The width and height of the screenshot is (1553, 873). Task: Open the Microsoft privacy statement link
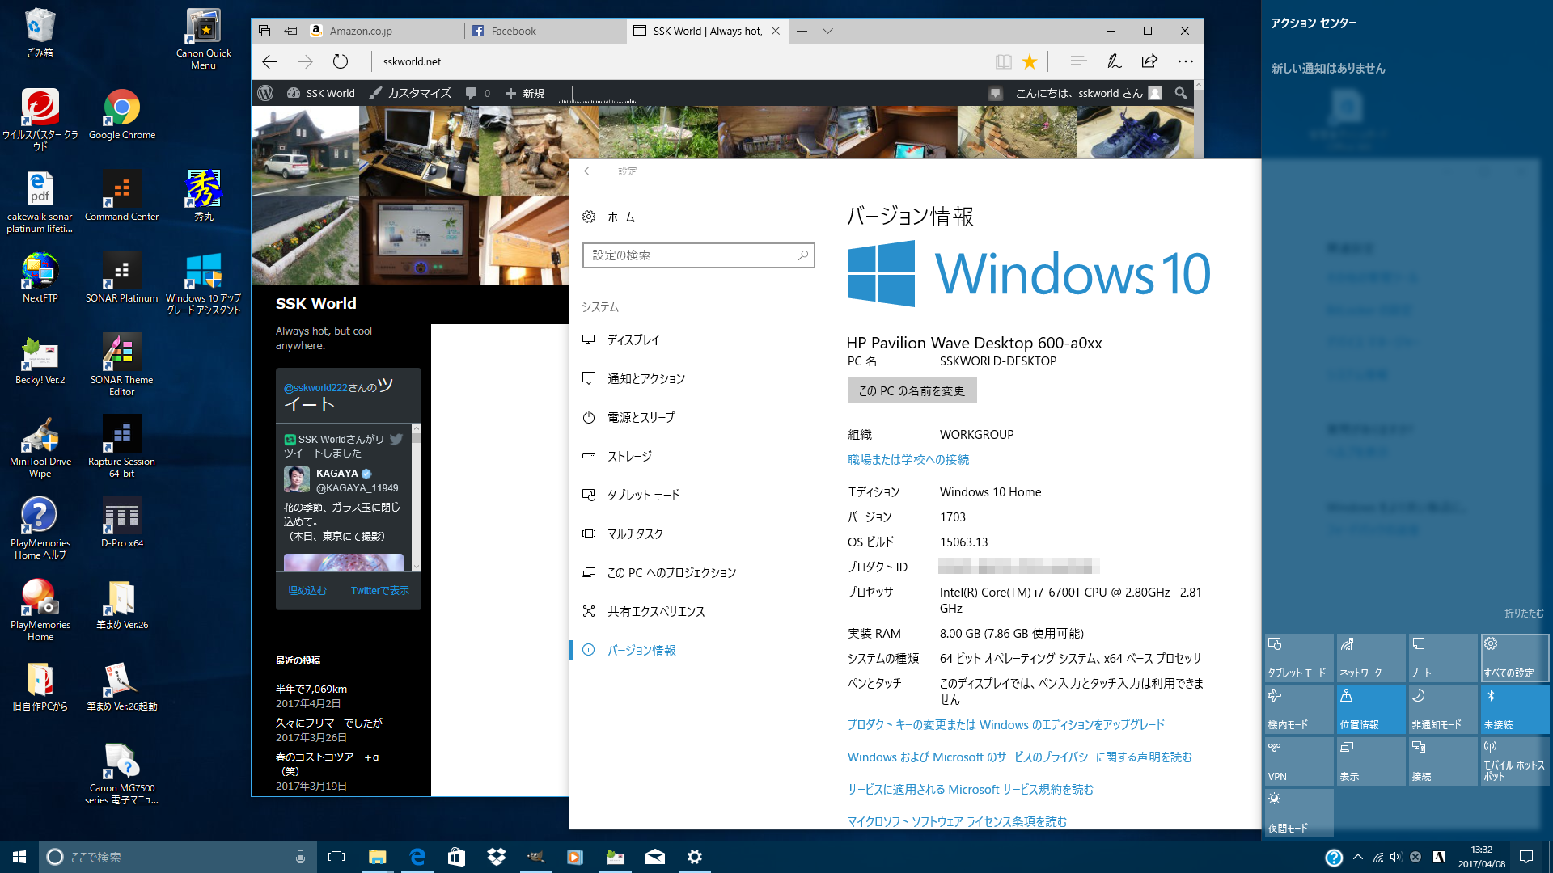[x=1019, y=757]
